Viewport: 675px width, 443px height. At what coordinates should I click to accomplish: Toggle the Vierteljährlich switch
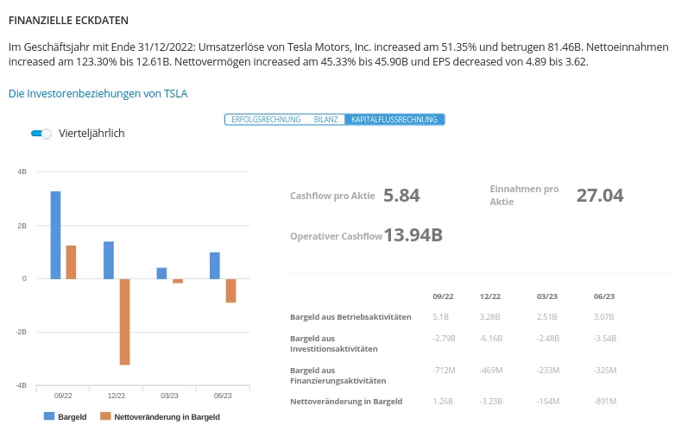tap(41, 134)
